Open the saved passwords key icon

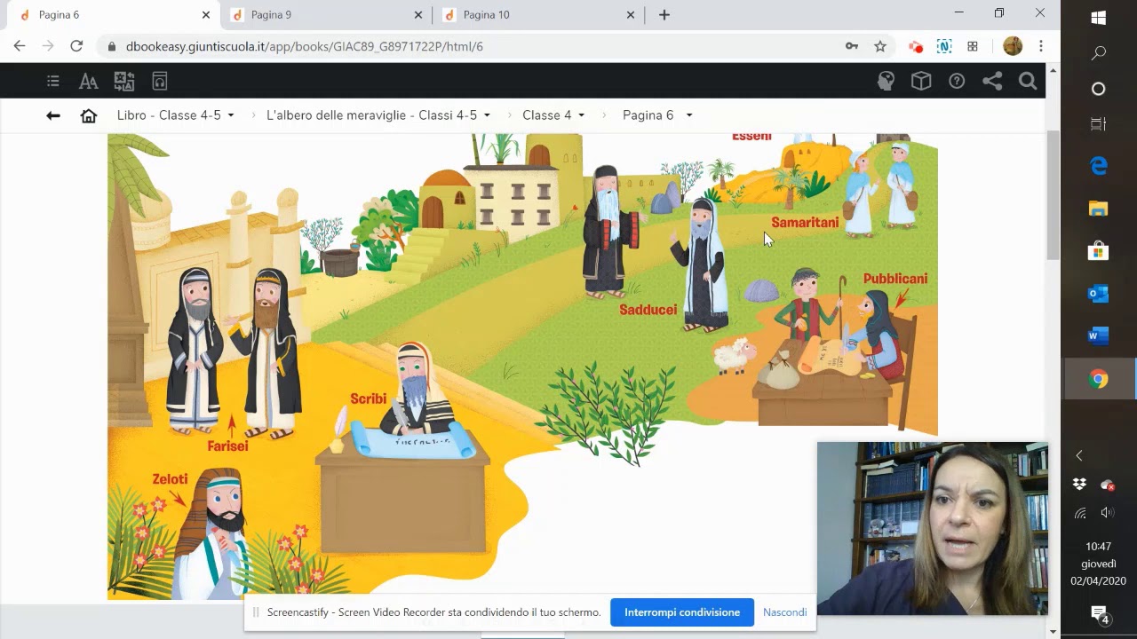pos(852,46)
